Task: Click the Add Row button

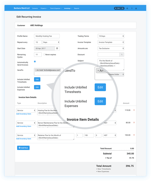Action: (x=23, y=148)
